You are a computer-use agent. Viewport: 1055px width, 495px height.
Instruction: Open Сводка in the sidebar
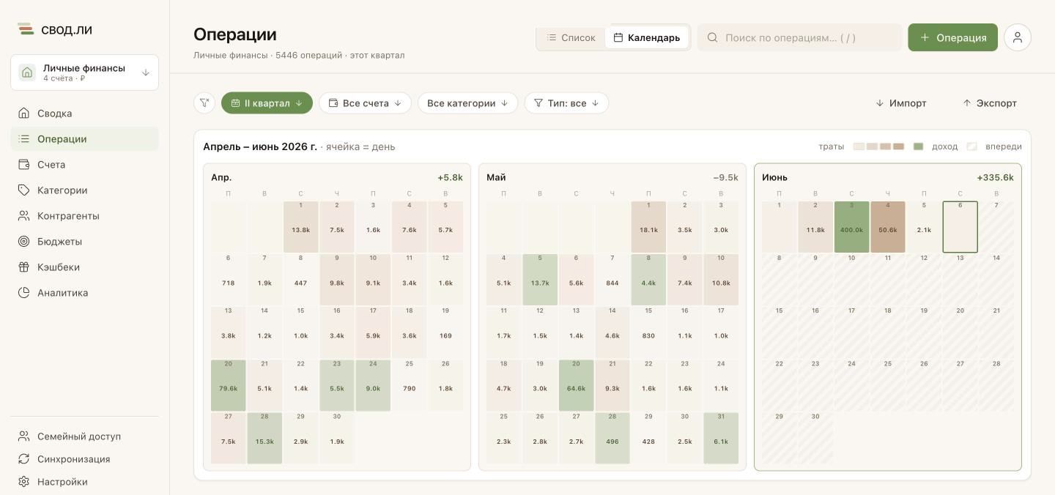tap(84, 113)
